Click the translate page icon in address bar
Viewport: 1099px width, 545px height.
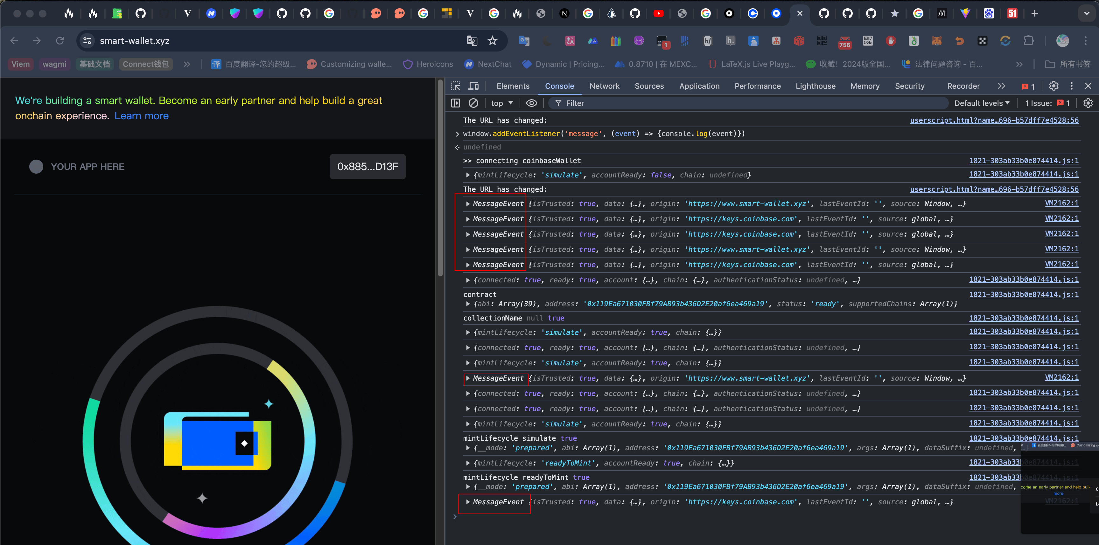click(472, 40)
